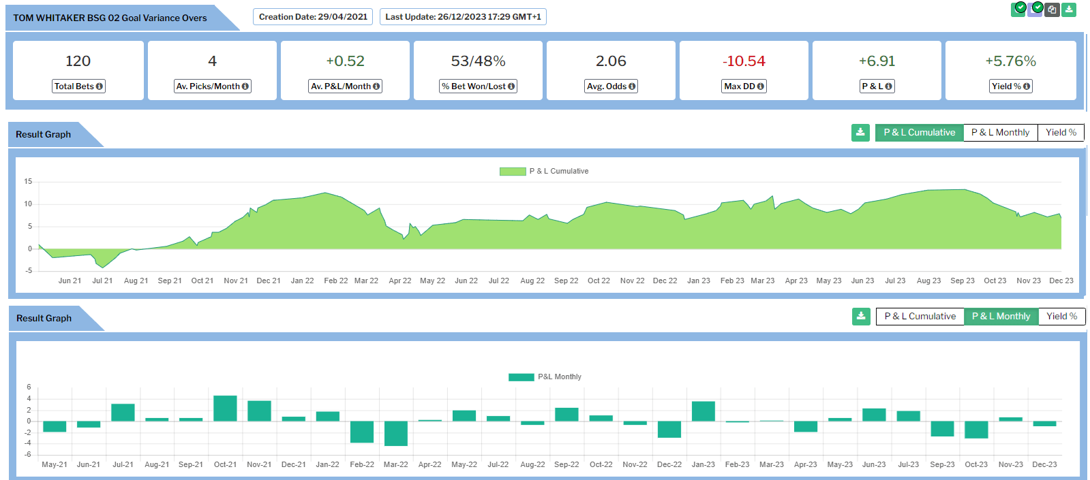Click the TOM WHITAKER BSG 02 Goal Variance Overs title

point(110,18)
